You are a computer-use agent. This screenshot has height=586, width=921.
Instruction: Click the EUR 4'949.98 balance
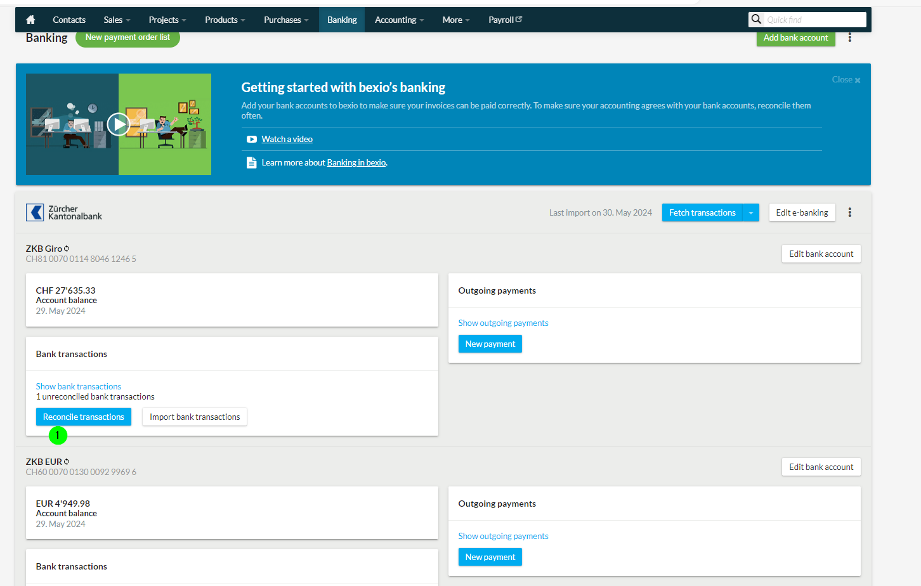[63, 504]
